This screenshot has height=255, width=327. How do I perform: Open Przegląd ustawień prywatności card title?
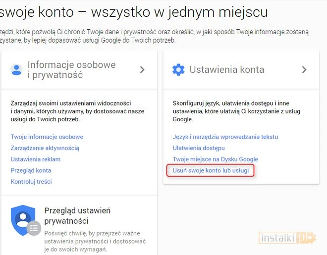coord(77,215)
